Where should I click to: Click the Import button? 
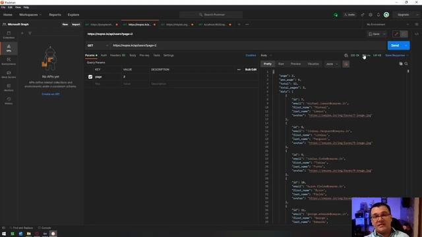pyautogui.click(x=76, y=24)
